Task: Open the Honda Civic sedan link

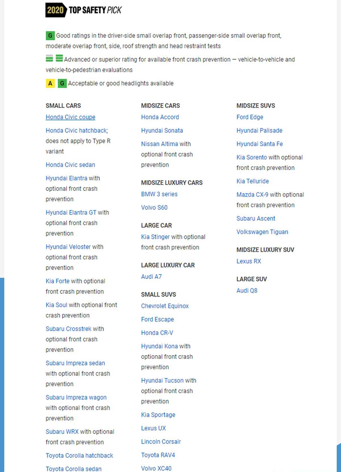Action: [x=70, y=165]
